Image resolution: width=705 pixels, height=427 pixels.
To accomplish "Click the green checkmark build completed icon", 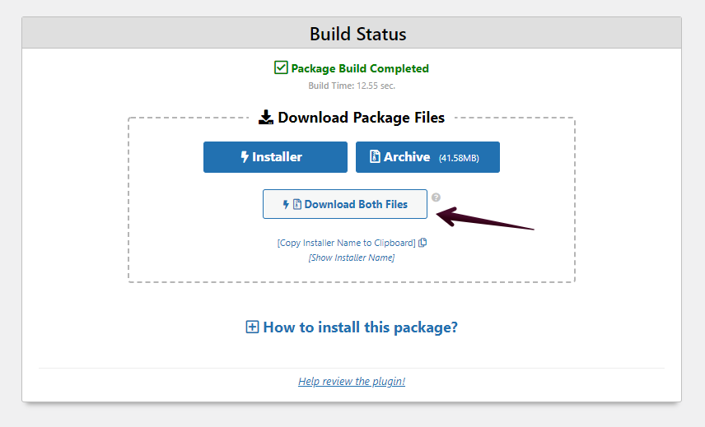I will tap(281, 67).
